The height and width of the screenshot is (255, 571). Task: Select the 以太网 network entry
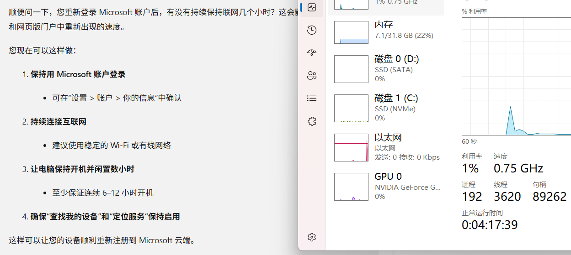(x=386, y=147)
